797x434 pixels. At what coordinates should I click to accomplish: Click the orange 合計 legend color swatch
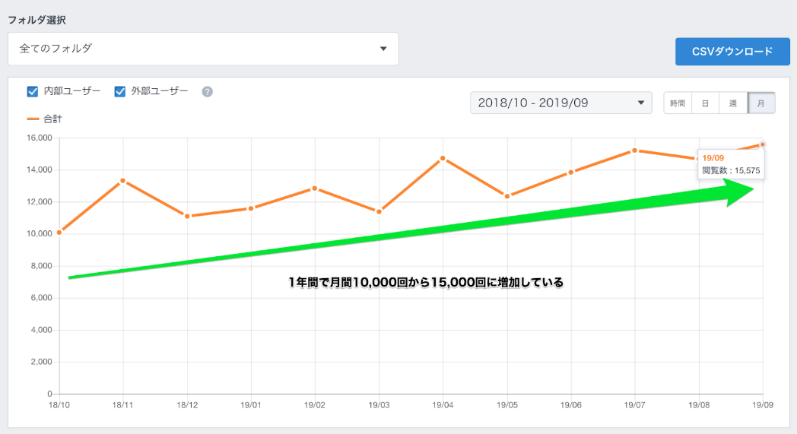(33, 119)
